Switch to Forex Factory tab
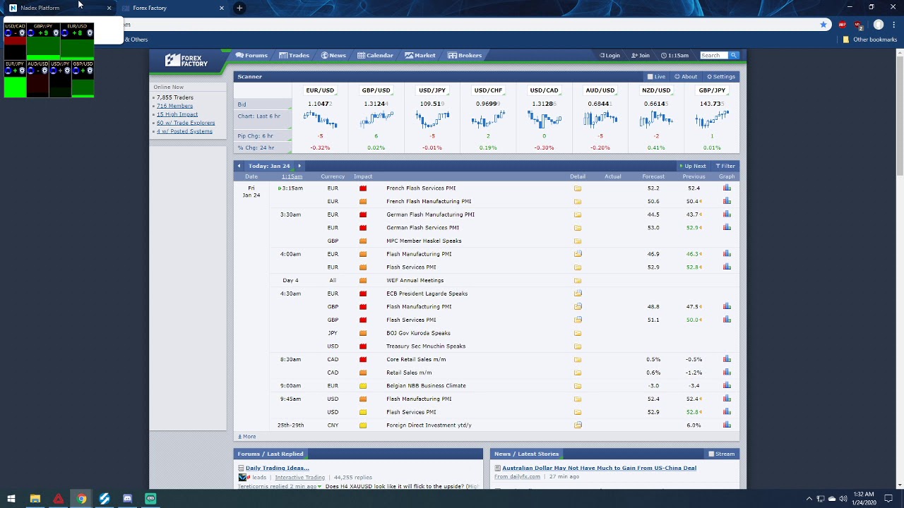 coord(173,8)
